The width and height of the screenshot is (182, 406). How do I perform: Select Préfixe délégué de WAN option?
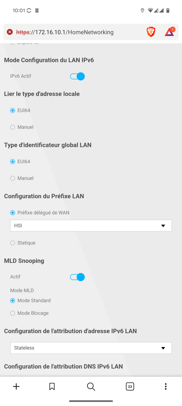13,213
